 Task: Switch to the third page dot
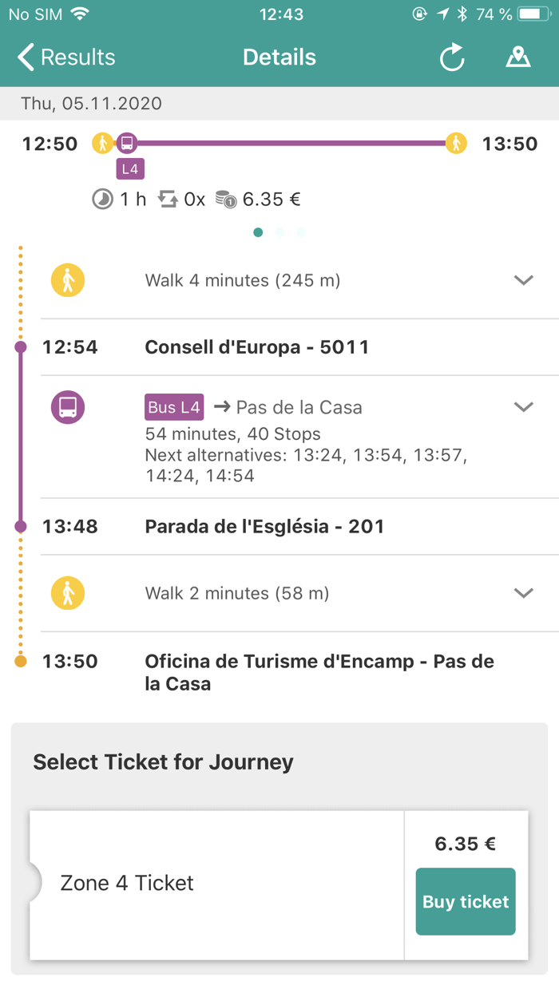pyautogui.click(x=301, y=232)
